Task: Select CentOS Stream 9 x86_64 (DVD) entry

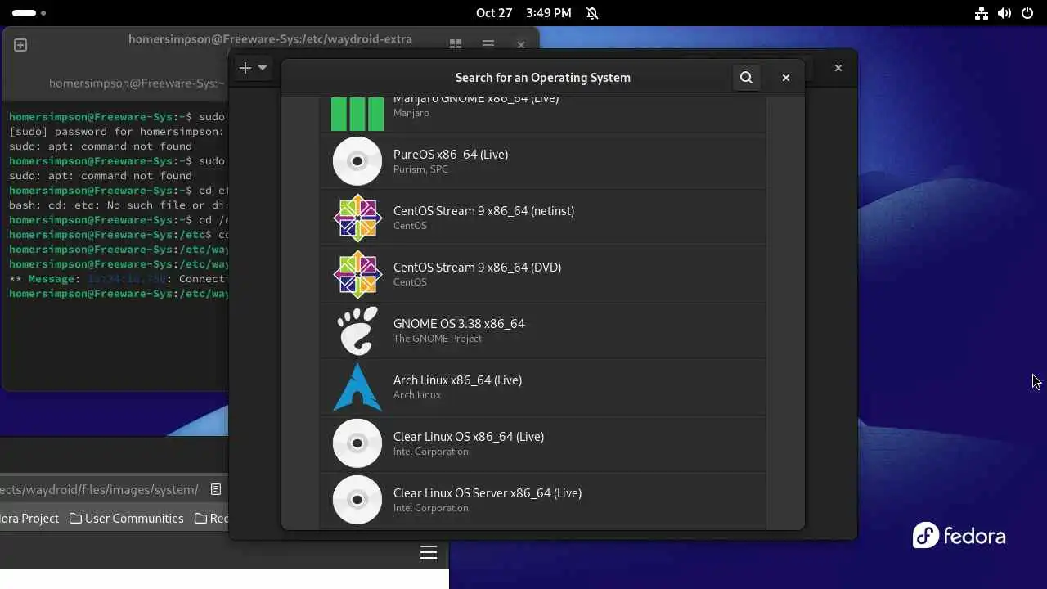Action: [x=543, y=274]
